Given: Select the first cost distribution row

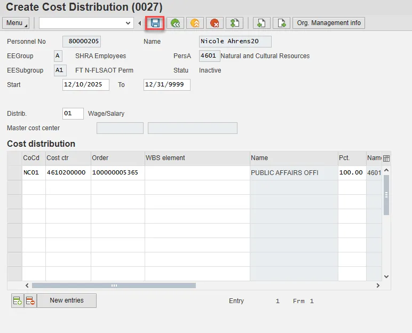Looking at the screenshot, I should [x=14, y=173].
